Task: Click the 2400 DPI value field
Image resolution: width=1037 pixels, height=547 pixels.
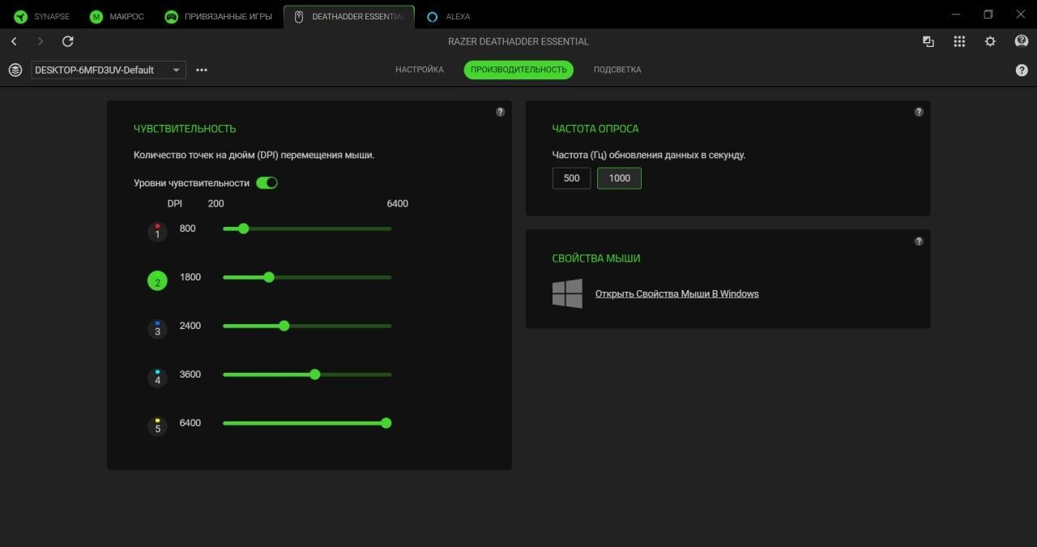Action: click(x=190, y=326)
